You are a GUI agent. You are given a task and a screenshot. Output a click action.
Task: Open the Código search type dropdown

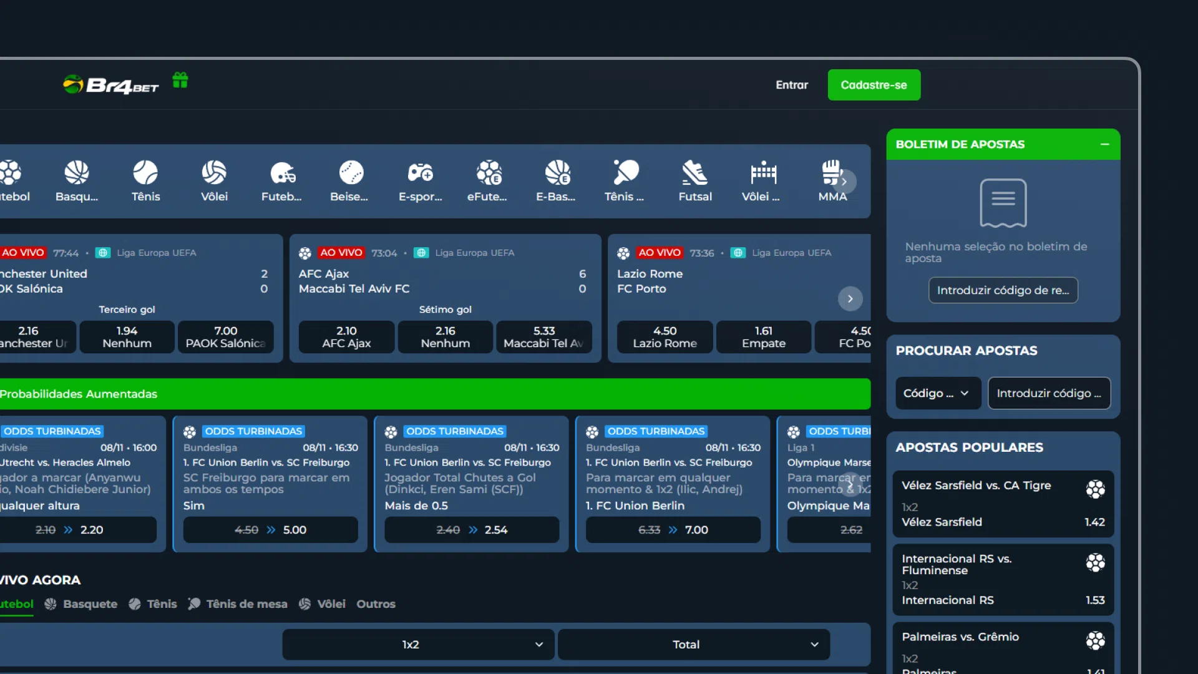938,393
